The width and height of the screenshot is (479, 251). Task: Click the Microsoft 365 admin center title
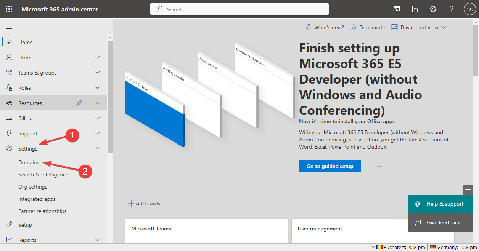[x=59, y=9]
